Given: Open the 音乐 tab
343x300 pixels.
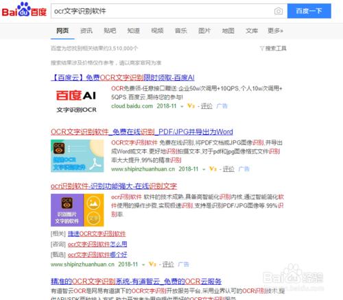Looking at the screenshot, I should [x=181, y=31].
